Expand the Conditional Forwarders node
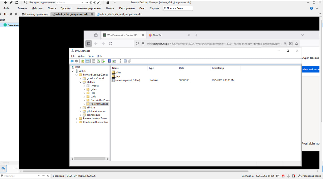 [x=77, y=122]
